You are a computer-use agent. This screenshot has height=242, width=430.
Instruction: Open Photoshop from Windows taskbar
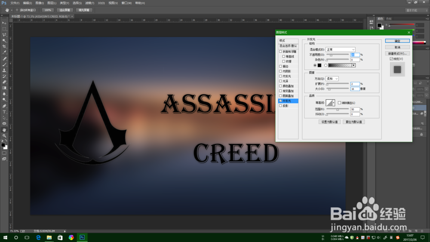[x=82, y=237]
